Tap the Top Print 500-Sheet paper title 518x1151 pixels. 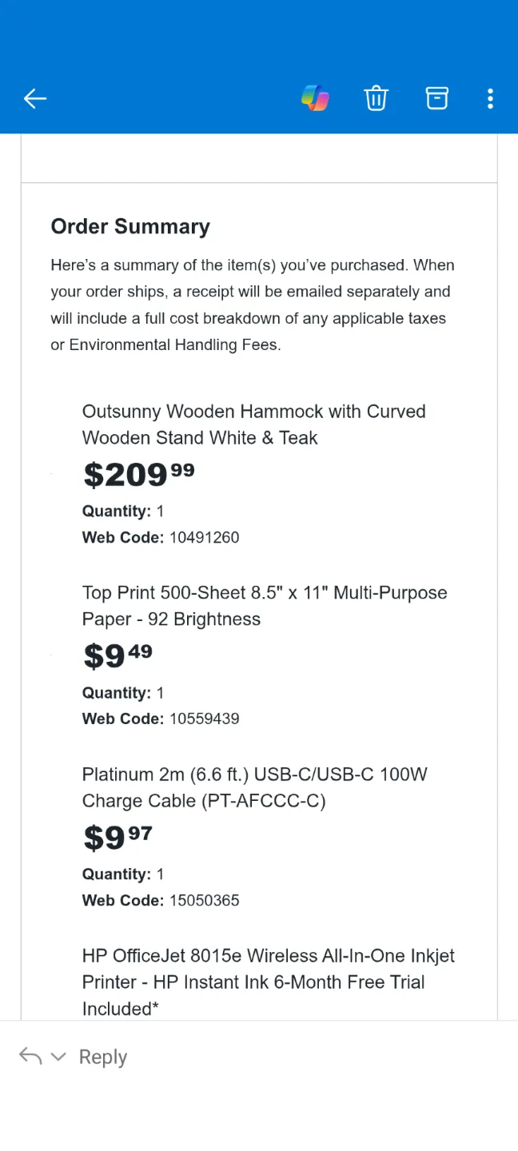[264, 606]
